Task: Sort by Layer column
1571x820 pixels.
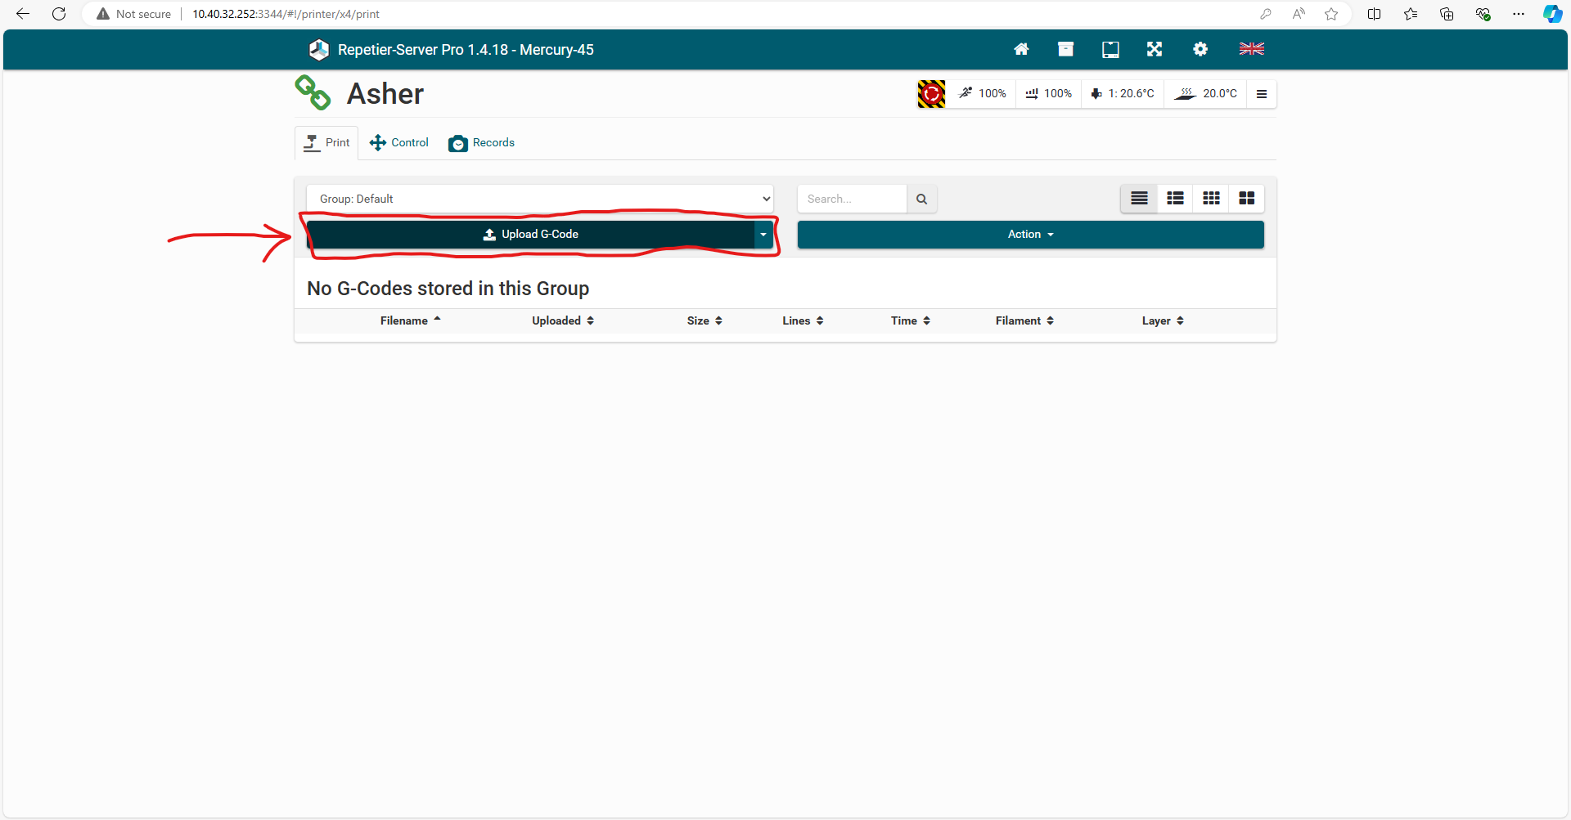Action: coord(1163,320)
